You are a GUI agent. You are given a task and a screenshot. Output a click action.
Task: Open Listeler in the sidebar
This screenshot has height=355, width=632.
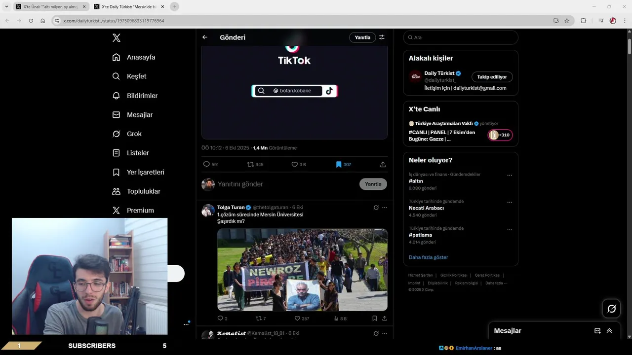coord(131,153)
